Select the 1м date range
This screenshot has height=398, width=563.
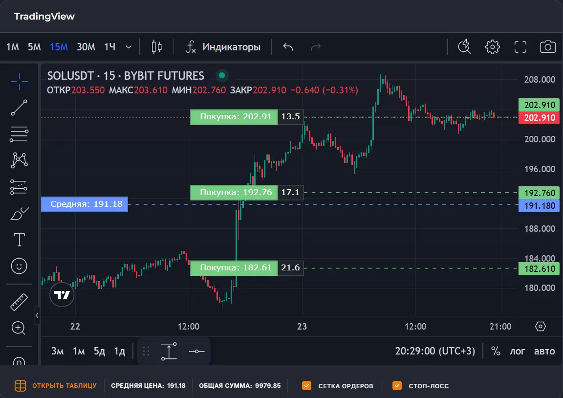click(x=79, y=351)
